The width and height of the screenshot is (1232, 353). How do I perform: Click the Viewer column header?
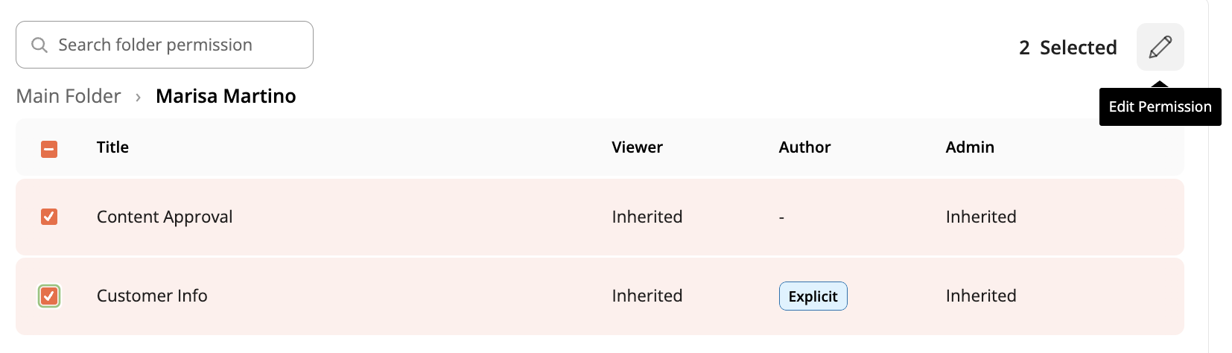637,147
